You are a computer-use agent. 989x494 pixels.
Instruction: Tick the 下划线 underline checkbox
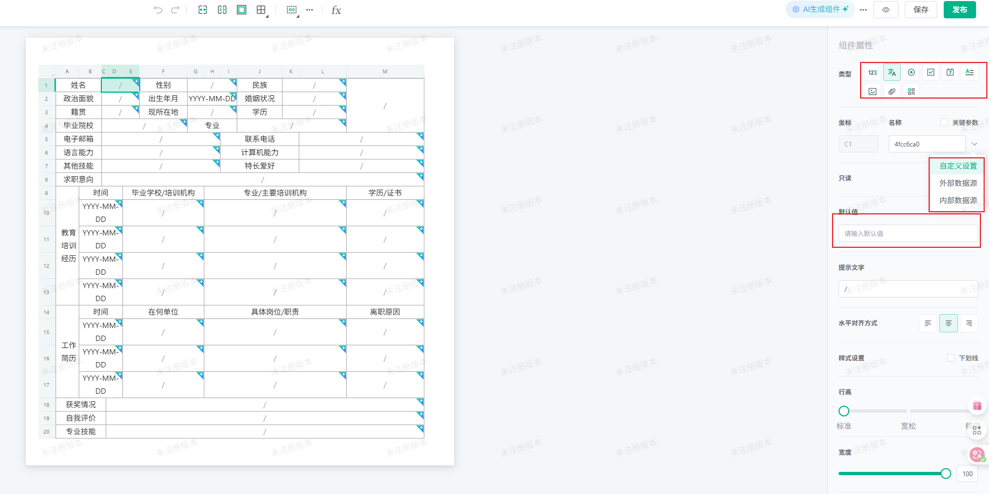click(951, 358)
